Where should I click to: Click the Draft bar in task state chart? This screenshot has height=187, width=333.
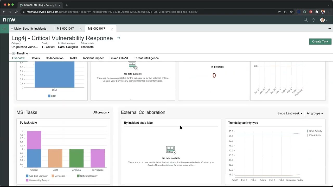tap(55, 158)
